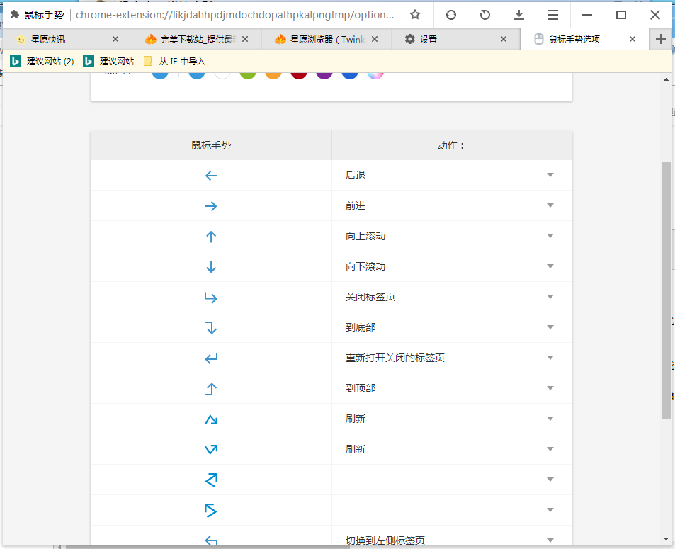Click the left-arrow gesture icon for 后退

click(x=210, y=175)
